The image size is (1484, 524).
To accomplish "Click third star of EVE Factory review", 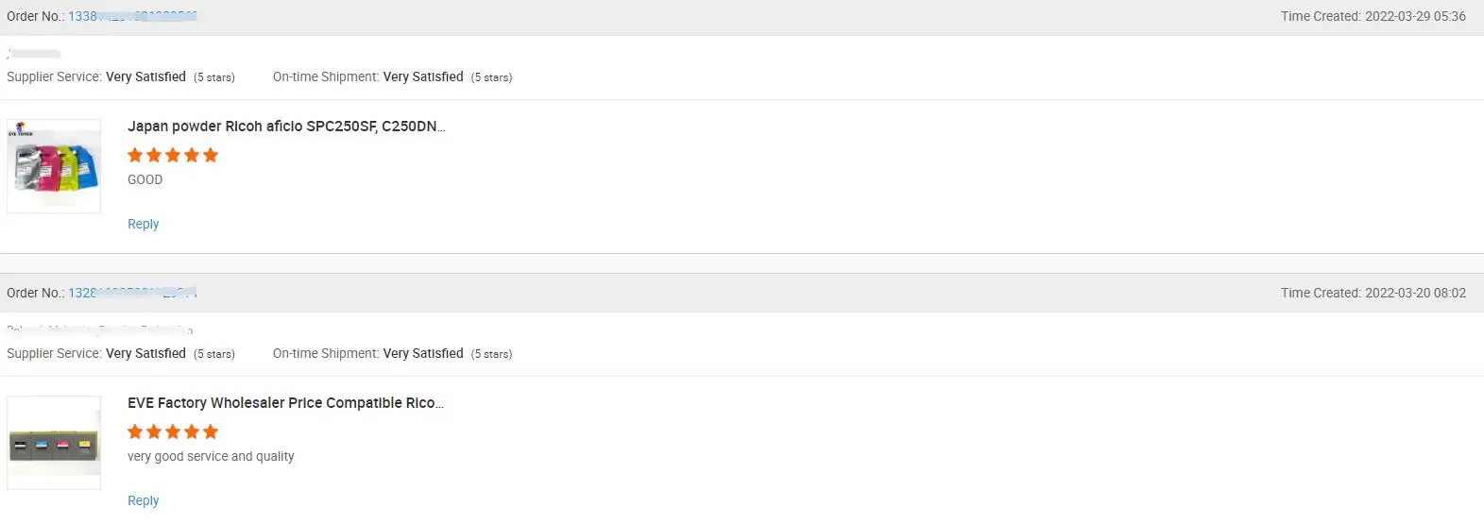I will point(173,431).
